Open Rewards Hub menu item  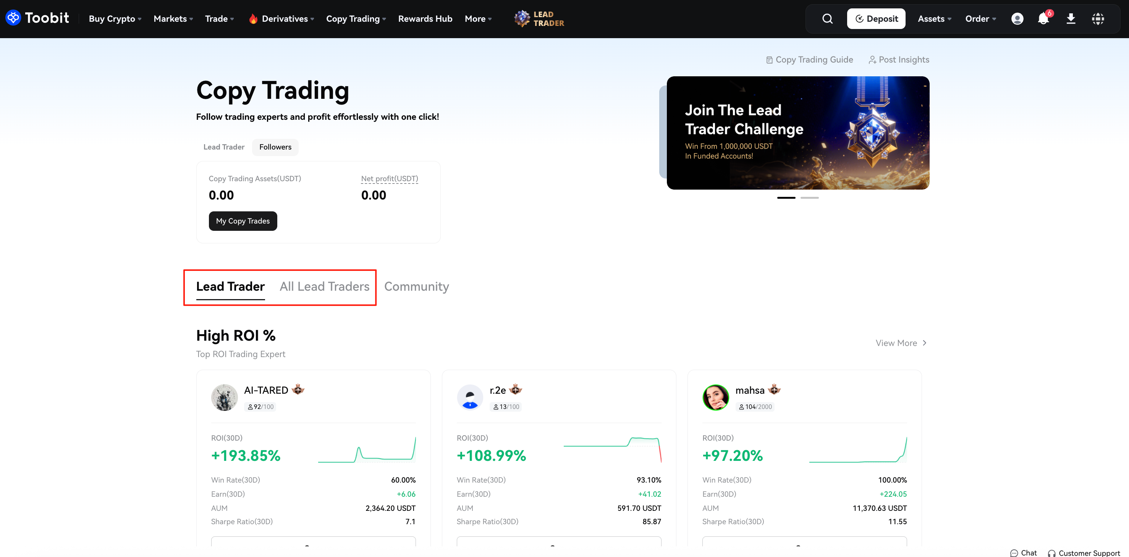425,18
